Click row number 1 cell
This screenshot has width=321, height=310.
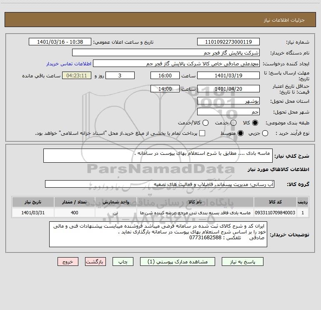pyautogui.click(x=303, y=213)
